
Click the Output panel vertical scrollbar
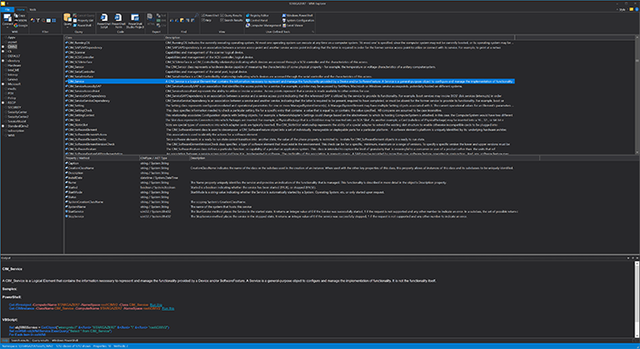pyautogui.click(x=636, y=298)
